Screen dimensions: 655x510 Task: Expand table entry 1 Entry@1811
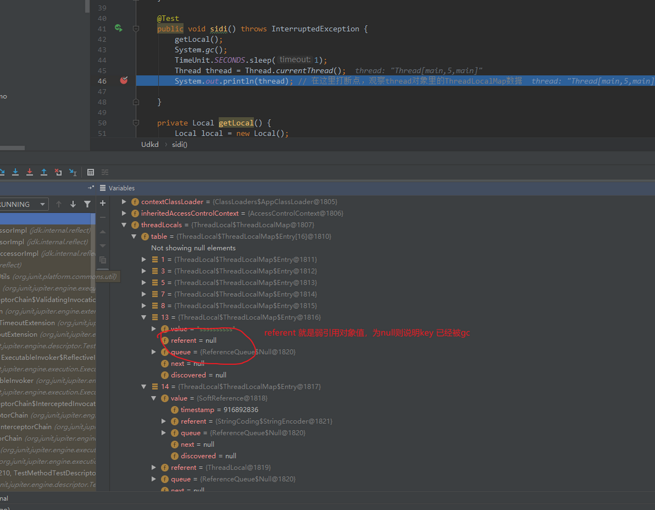click(144, 259)
